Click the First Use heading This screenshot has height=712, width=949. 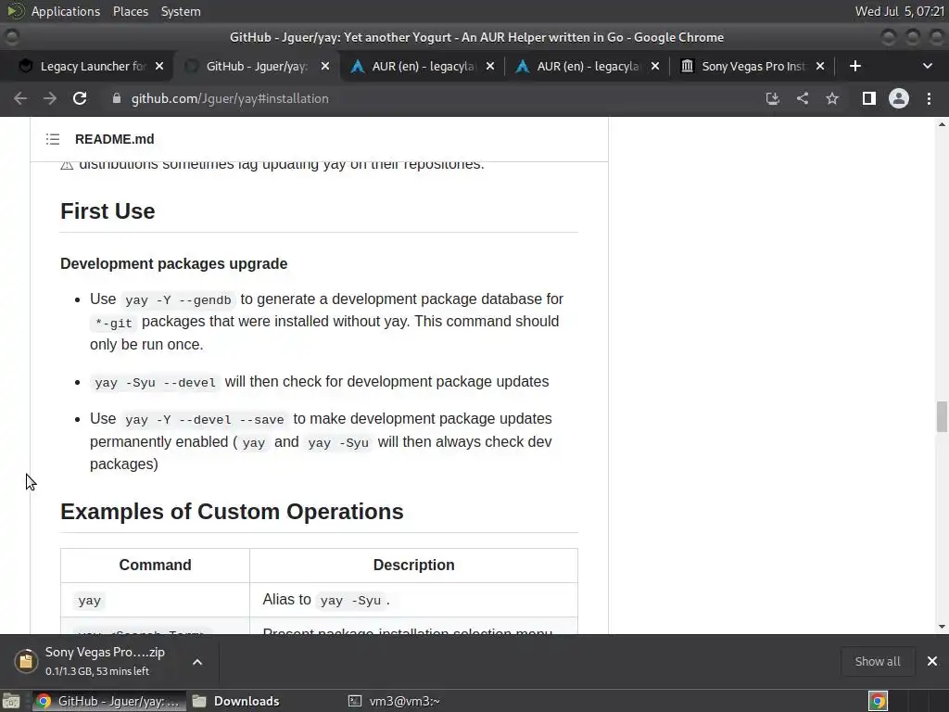[x=108, y=211]
